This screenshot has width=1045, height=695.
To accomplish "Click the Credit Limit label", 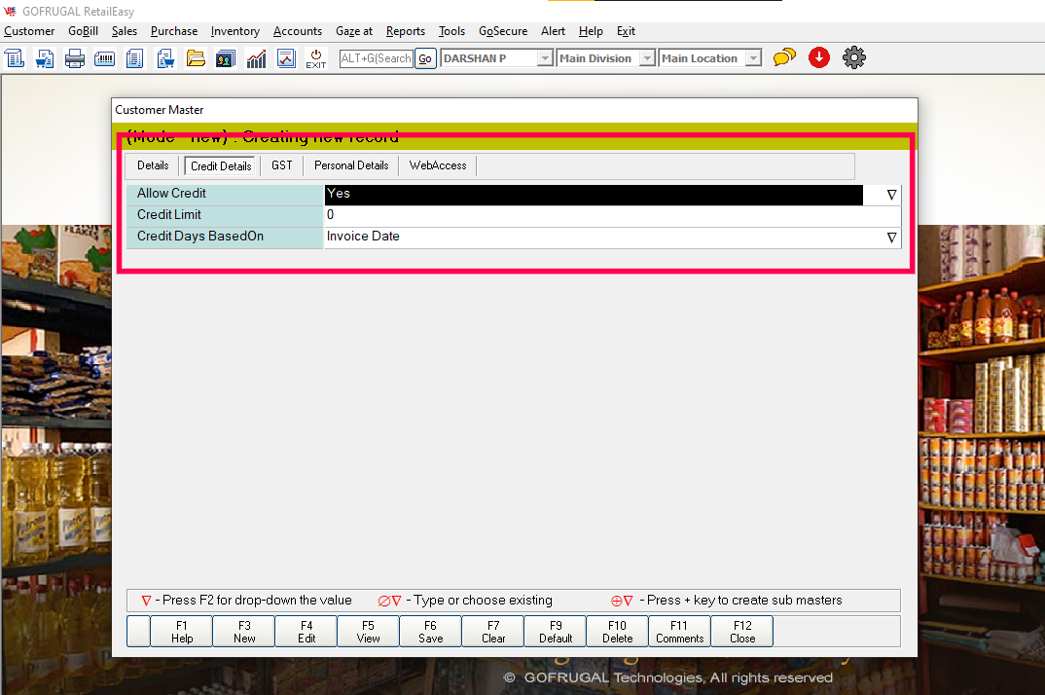I will [168, 215].
